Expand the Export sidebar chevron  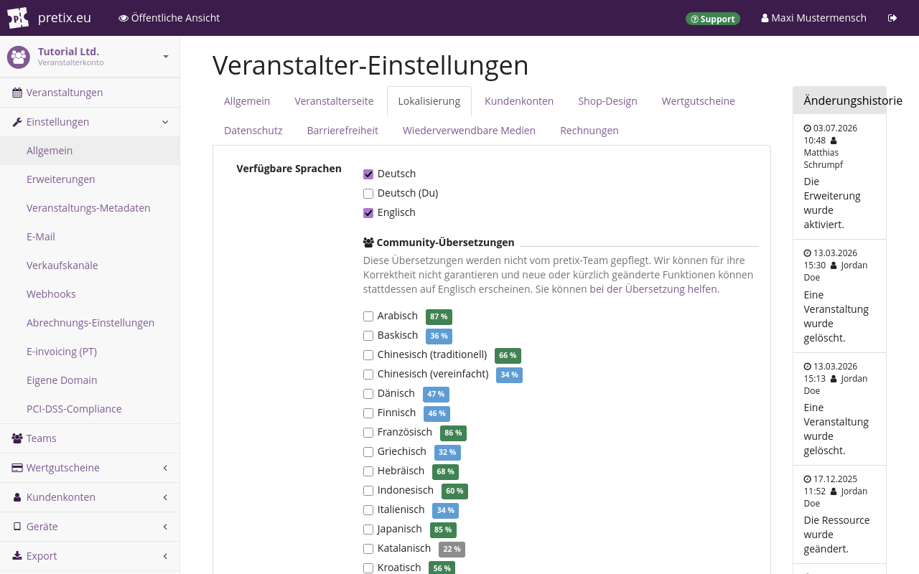point(165,556)
